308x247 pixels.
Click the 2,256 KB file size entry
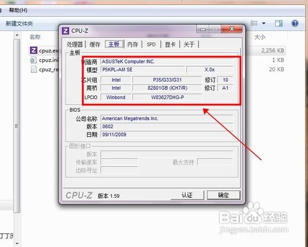point(272,51)
